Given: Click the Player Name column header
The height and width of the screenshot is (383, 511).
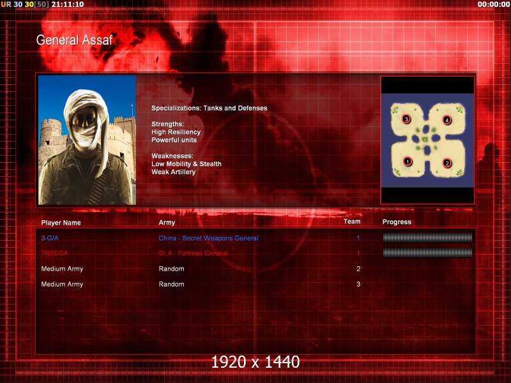Looking at the screenshot, I should 61,223.
